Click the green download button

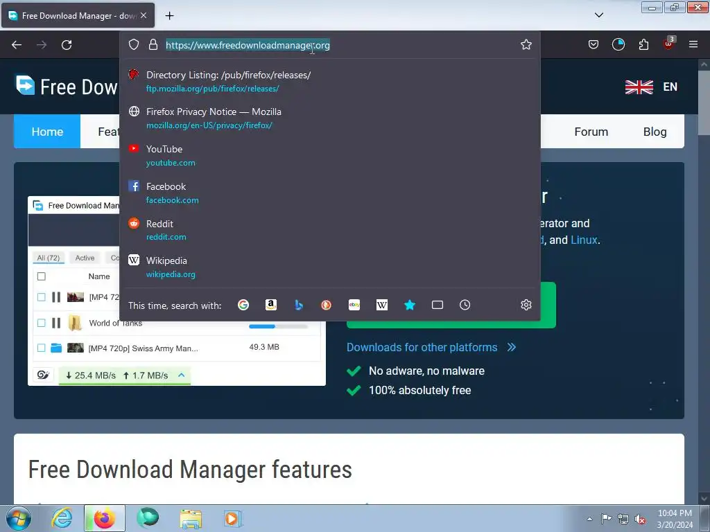pyautogui.click(x=451, y=305)
